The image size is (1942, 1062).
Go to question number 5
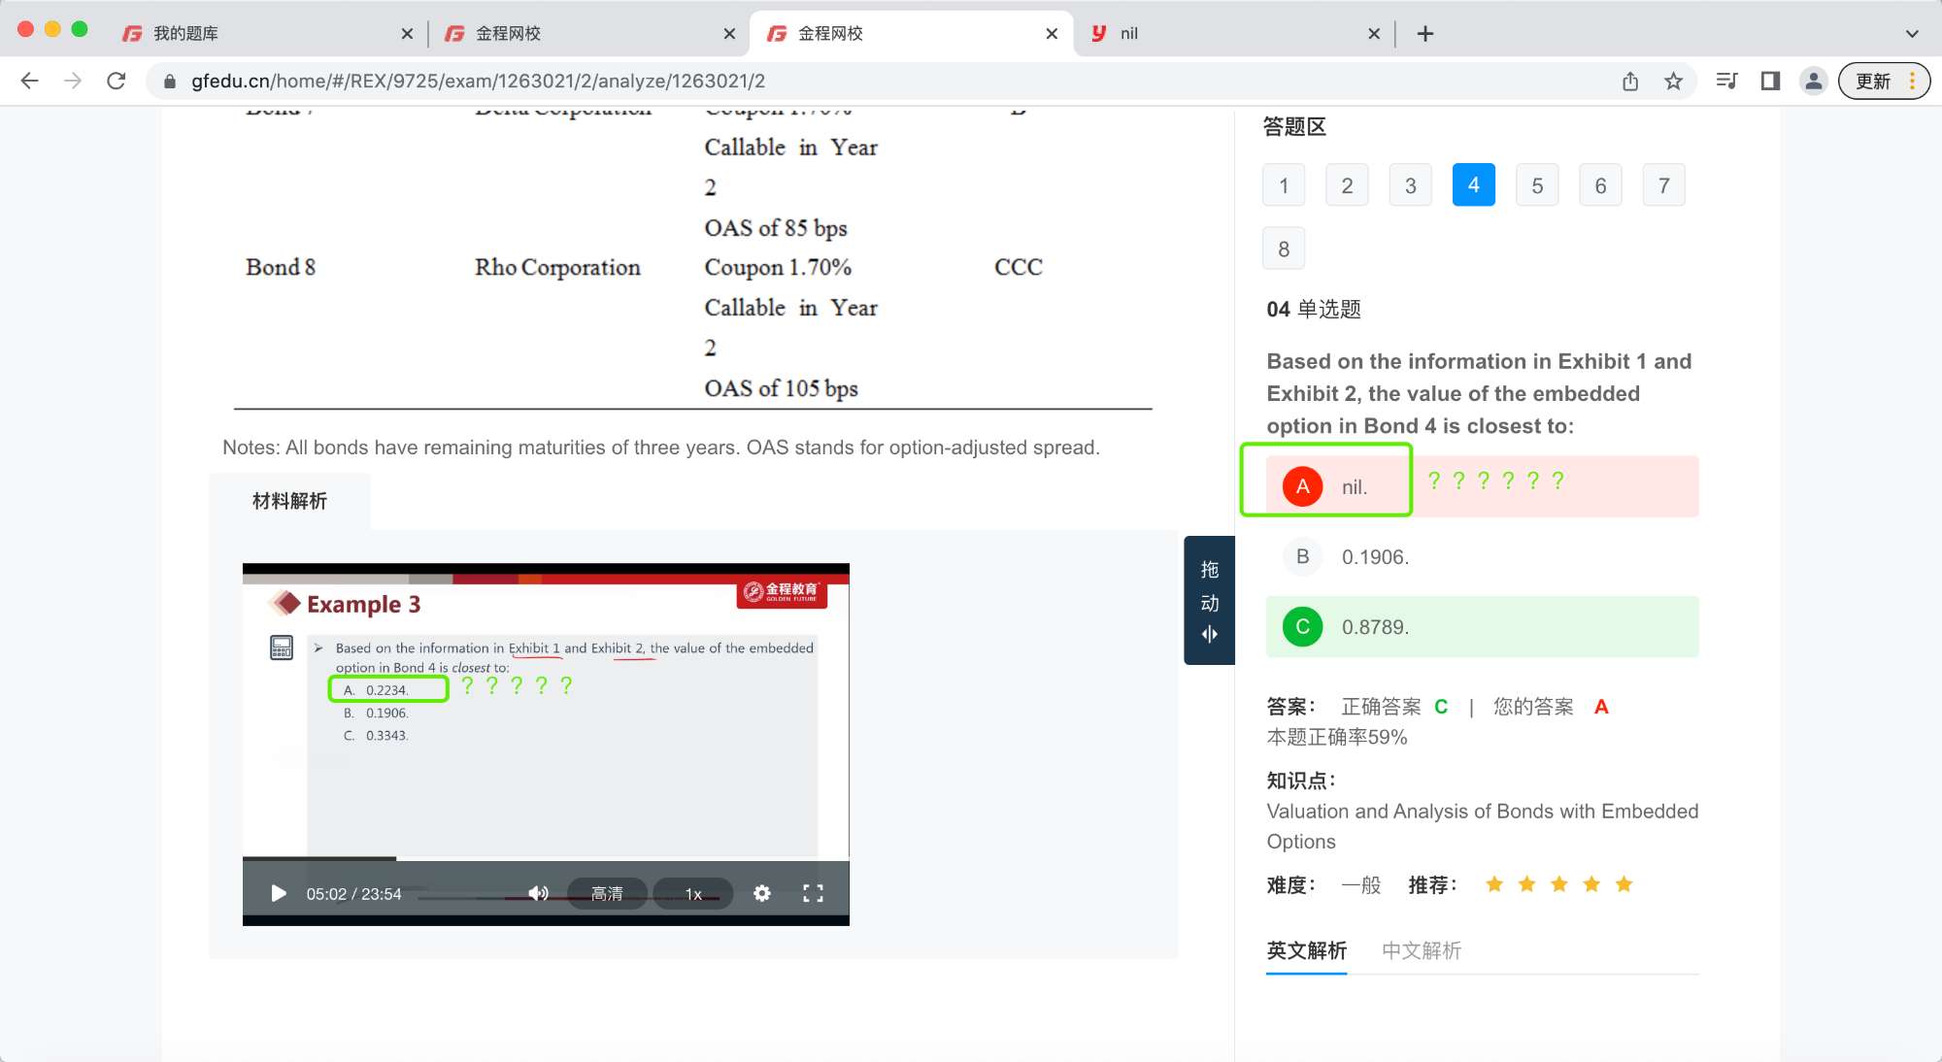[1537, 185]
